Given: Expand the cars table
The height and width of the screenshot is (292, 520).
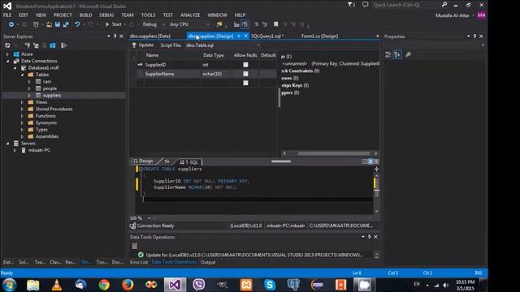Looking at the screenshot, I should tap(29, 81).
